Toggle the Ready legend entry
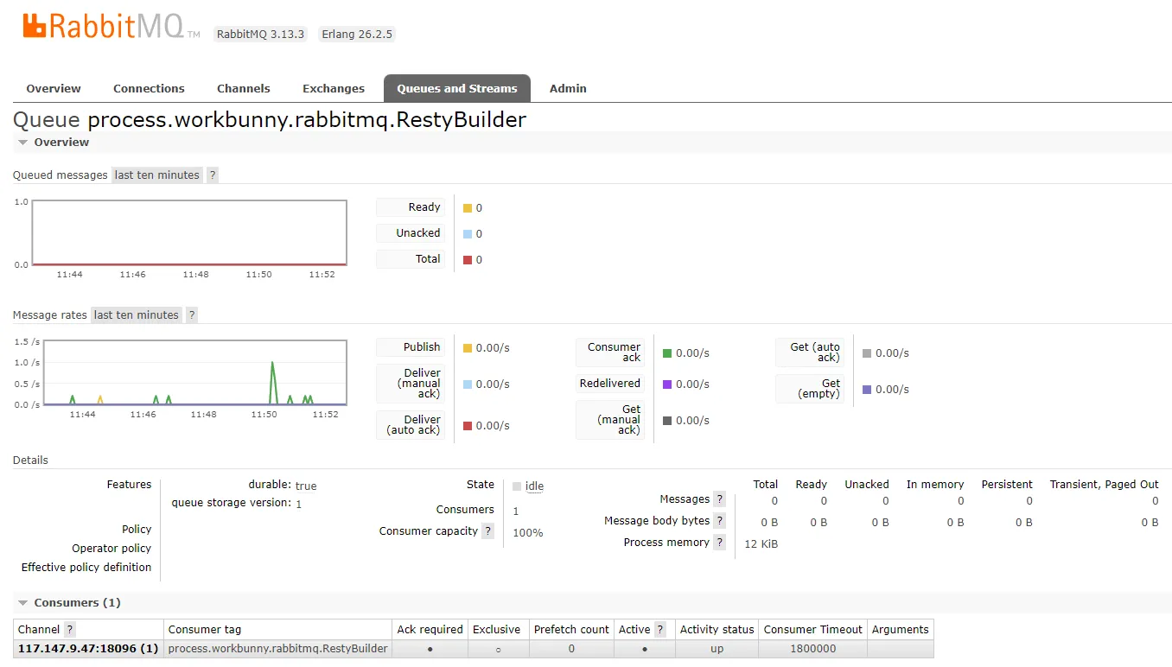The image size is (1172, 667). click(x=411, y=207)
